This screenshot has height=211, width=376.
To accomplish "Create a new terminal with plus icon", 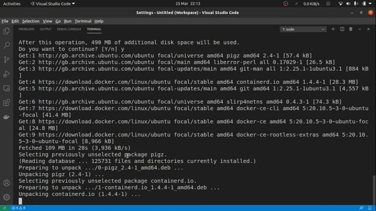I will 333,29.
